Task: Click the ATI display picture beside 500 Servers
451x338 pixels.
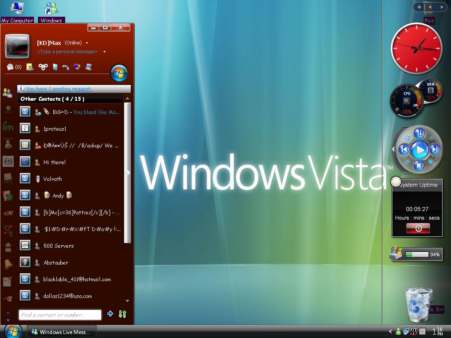Action: (25, 246)
